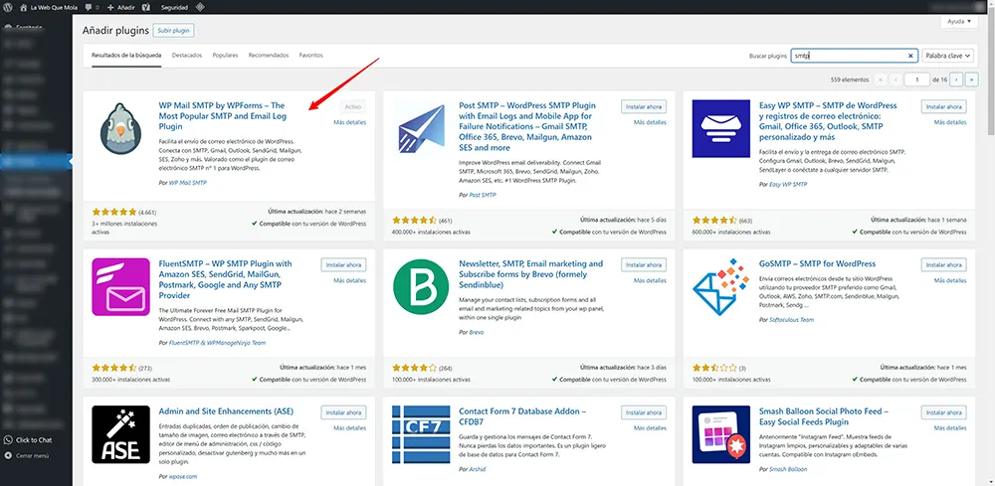Viewport: 995px width, 486px height.
Task: Select the Click to Chat WhatsApp icon
Action: [x=8, y=439]
